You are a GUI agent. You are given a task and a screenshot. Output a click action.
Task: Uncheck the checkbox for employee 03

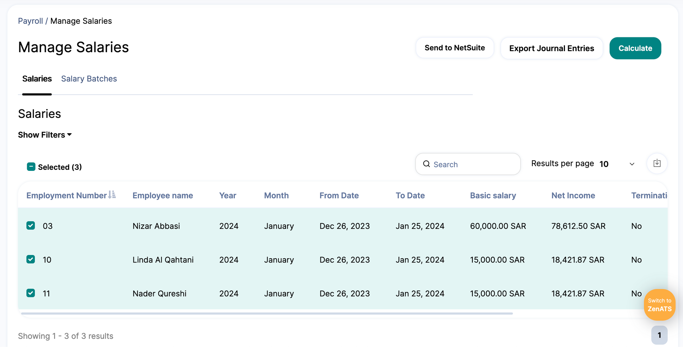[x=31, y=226]
